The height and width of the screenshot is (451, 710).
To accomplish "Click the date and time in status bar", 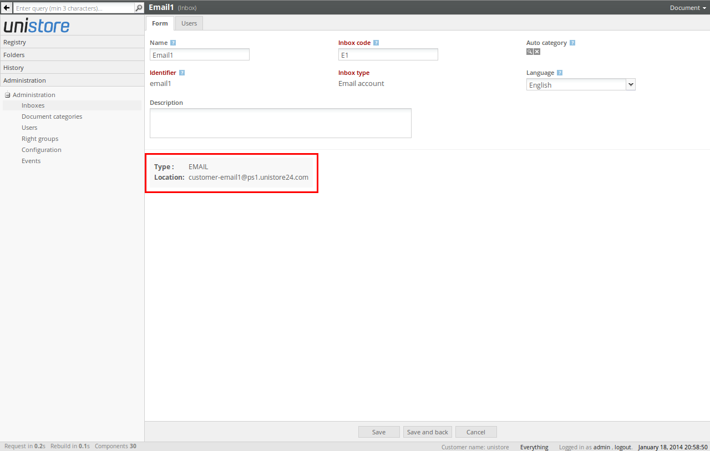I will 673,447.
